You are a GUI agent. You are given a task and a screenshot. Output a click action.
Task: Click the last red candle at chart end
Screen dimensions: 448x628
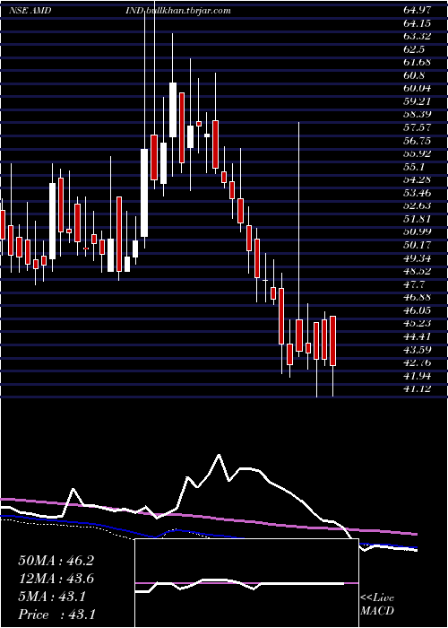click(x=332, y=341)
